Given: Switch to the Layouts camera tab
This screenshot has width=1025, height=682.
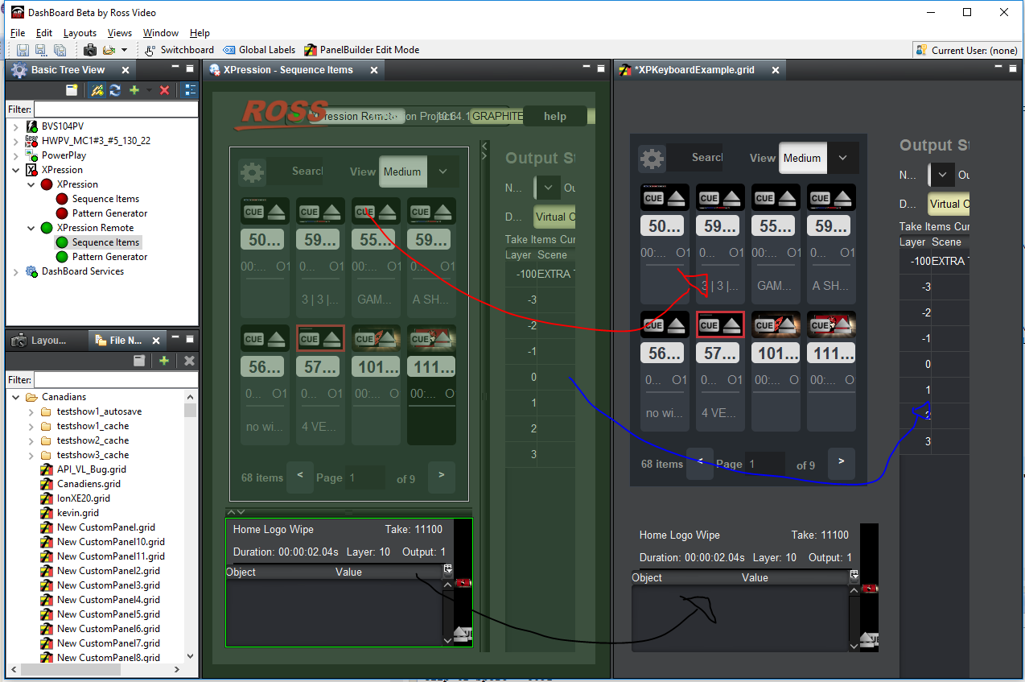Looking at the screenshot, I should tap(39, 341).
